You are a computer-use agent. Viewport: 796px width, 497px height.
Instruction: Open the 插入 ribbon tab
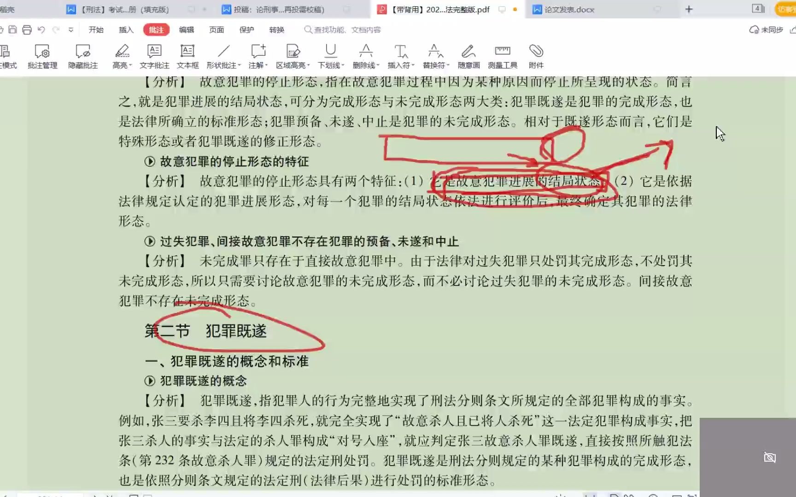tap(126, 29)
